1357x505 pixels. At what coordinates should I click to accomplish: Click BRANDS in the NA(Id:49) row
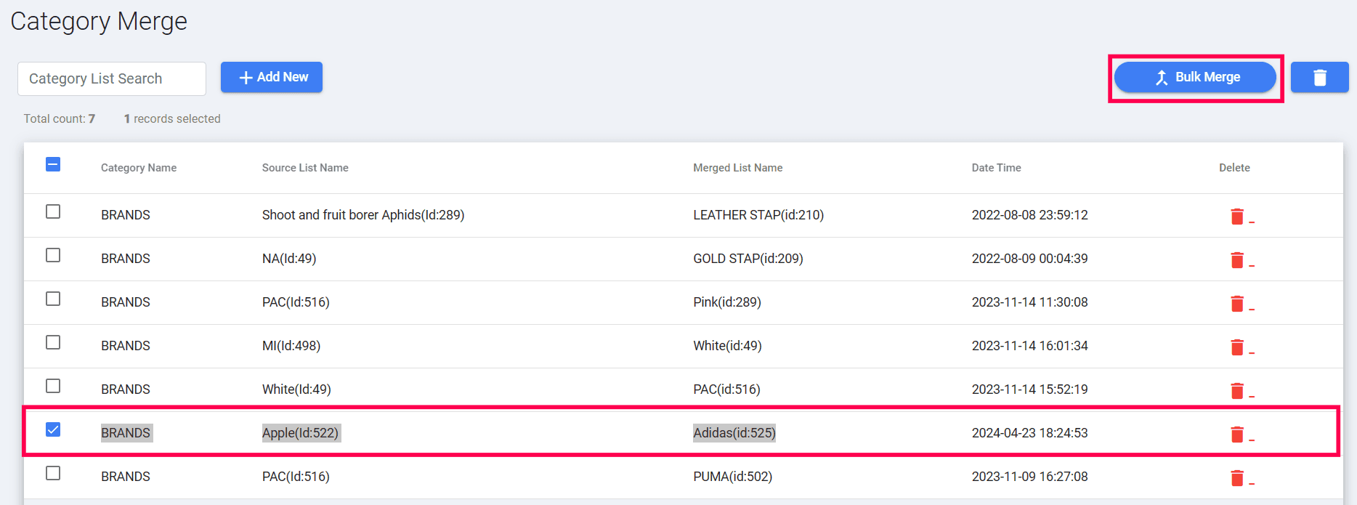(126, 259)
